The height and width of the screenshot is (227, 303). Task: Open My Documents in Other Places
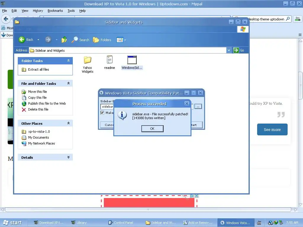coord(38,137)
